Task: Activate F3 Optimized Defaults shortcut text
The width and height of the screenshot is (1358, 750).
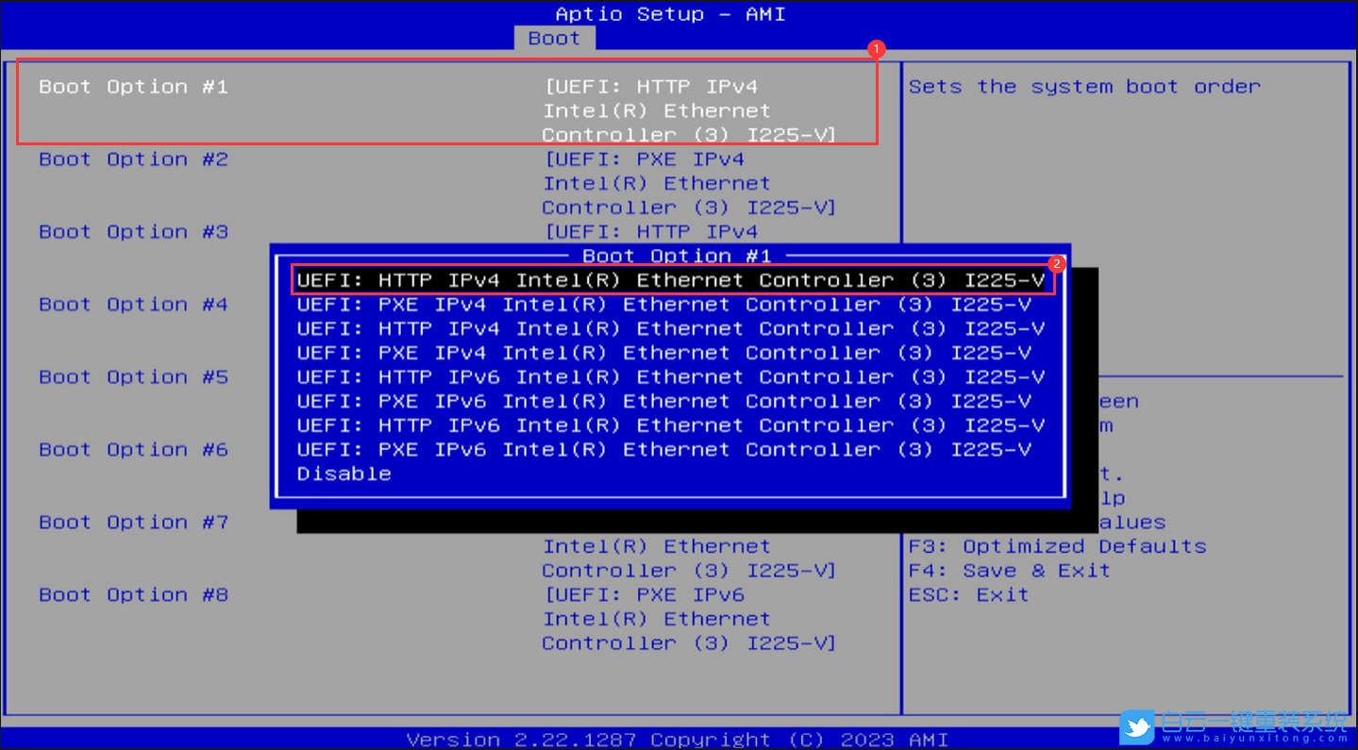Action: pos(1057,545)
